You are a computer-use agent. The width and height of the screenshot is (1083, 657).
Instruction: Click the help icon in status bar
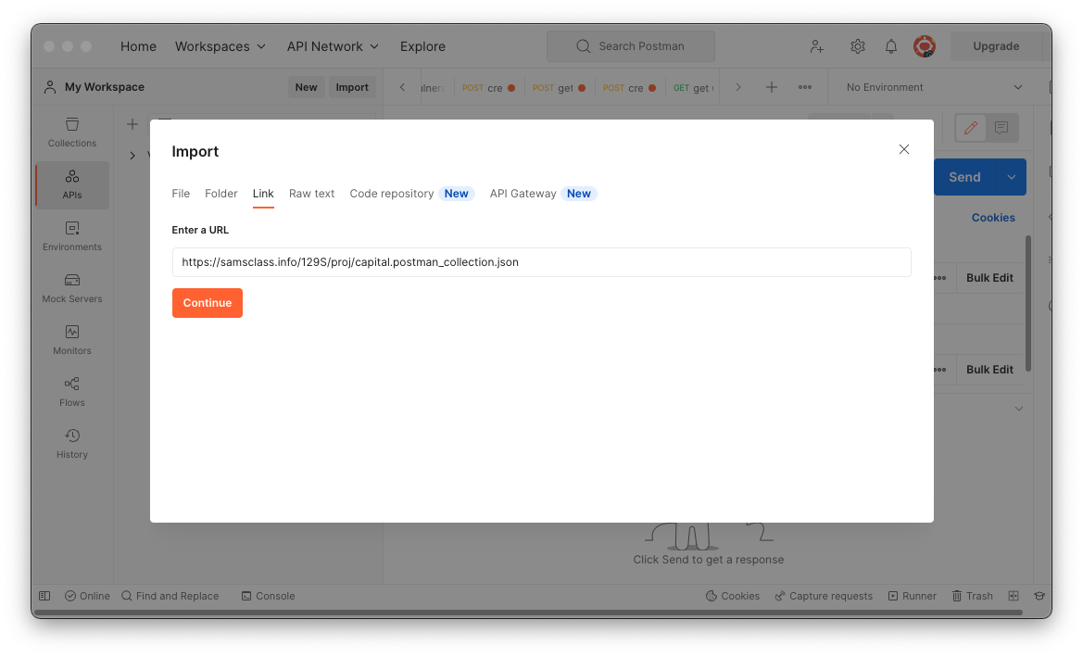[x=1039, y=596]
